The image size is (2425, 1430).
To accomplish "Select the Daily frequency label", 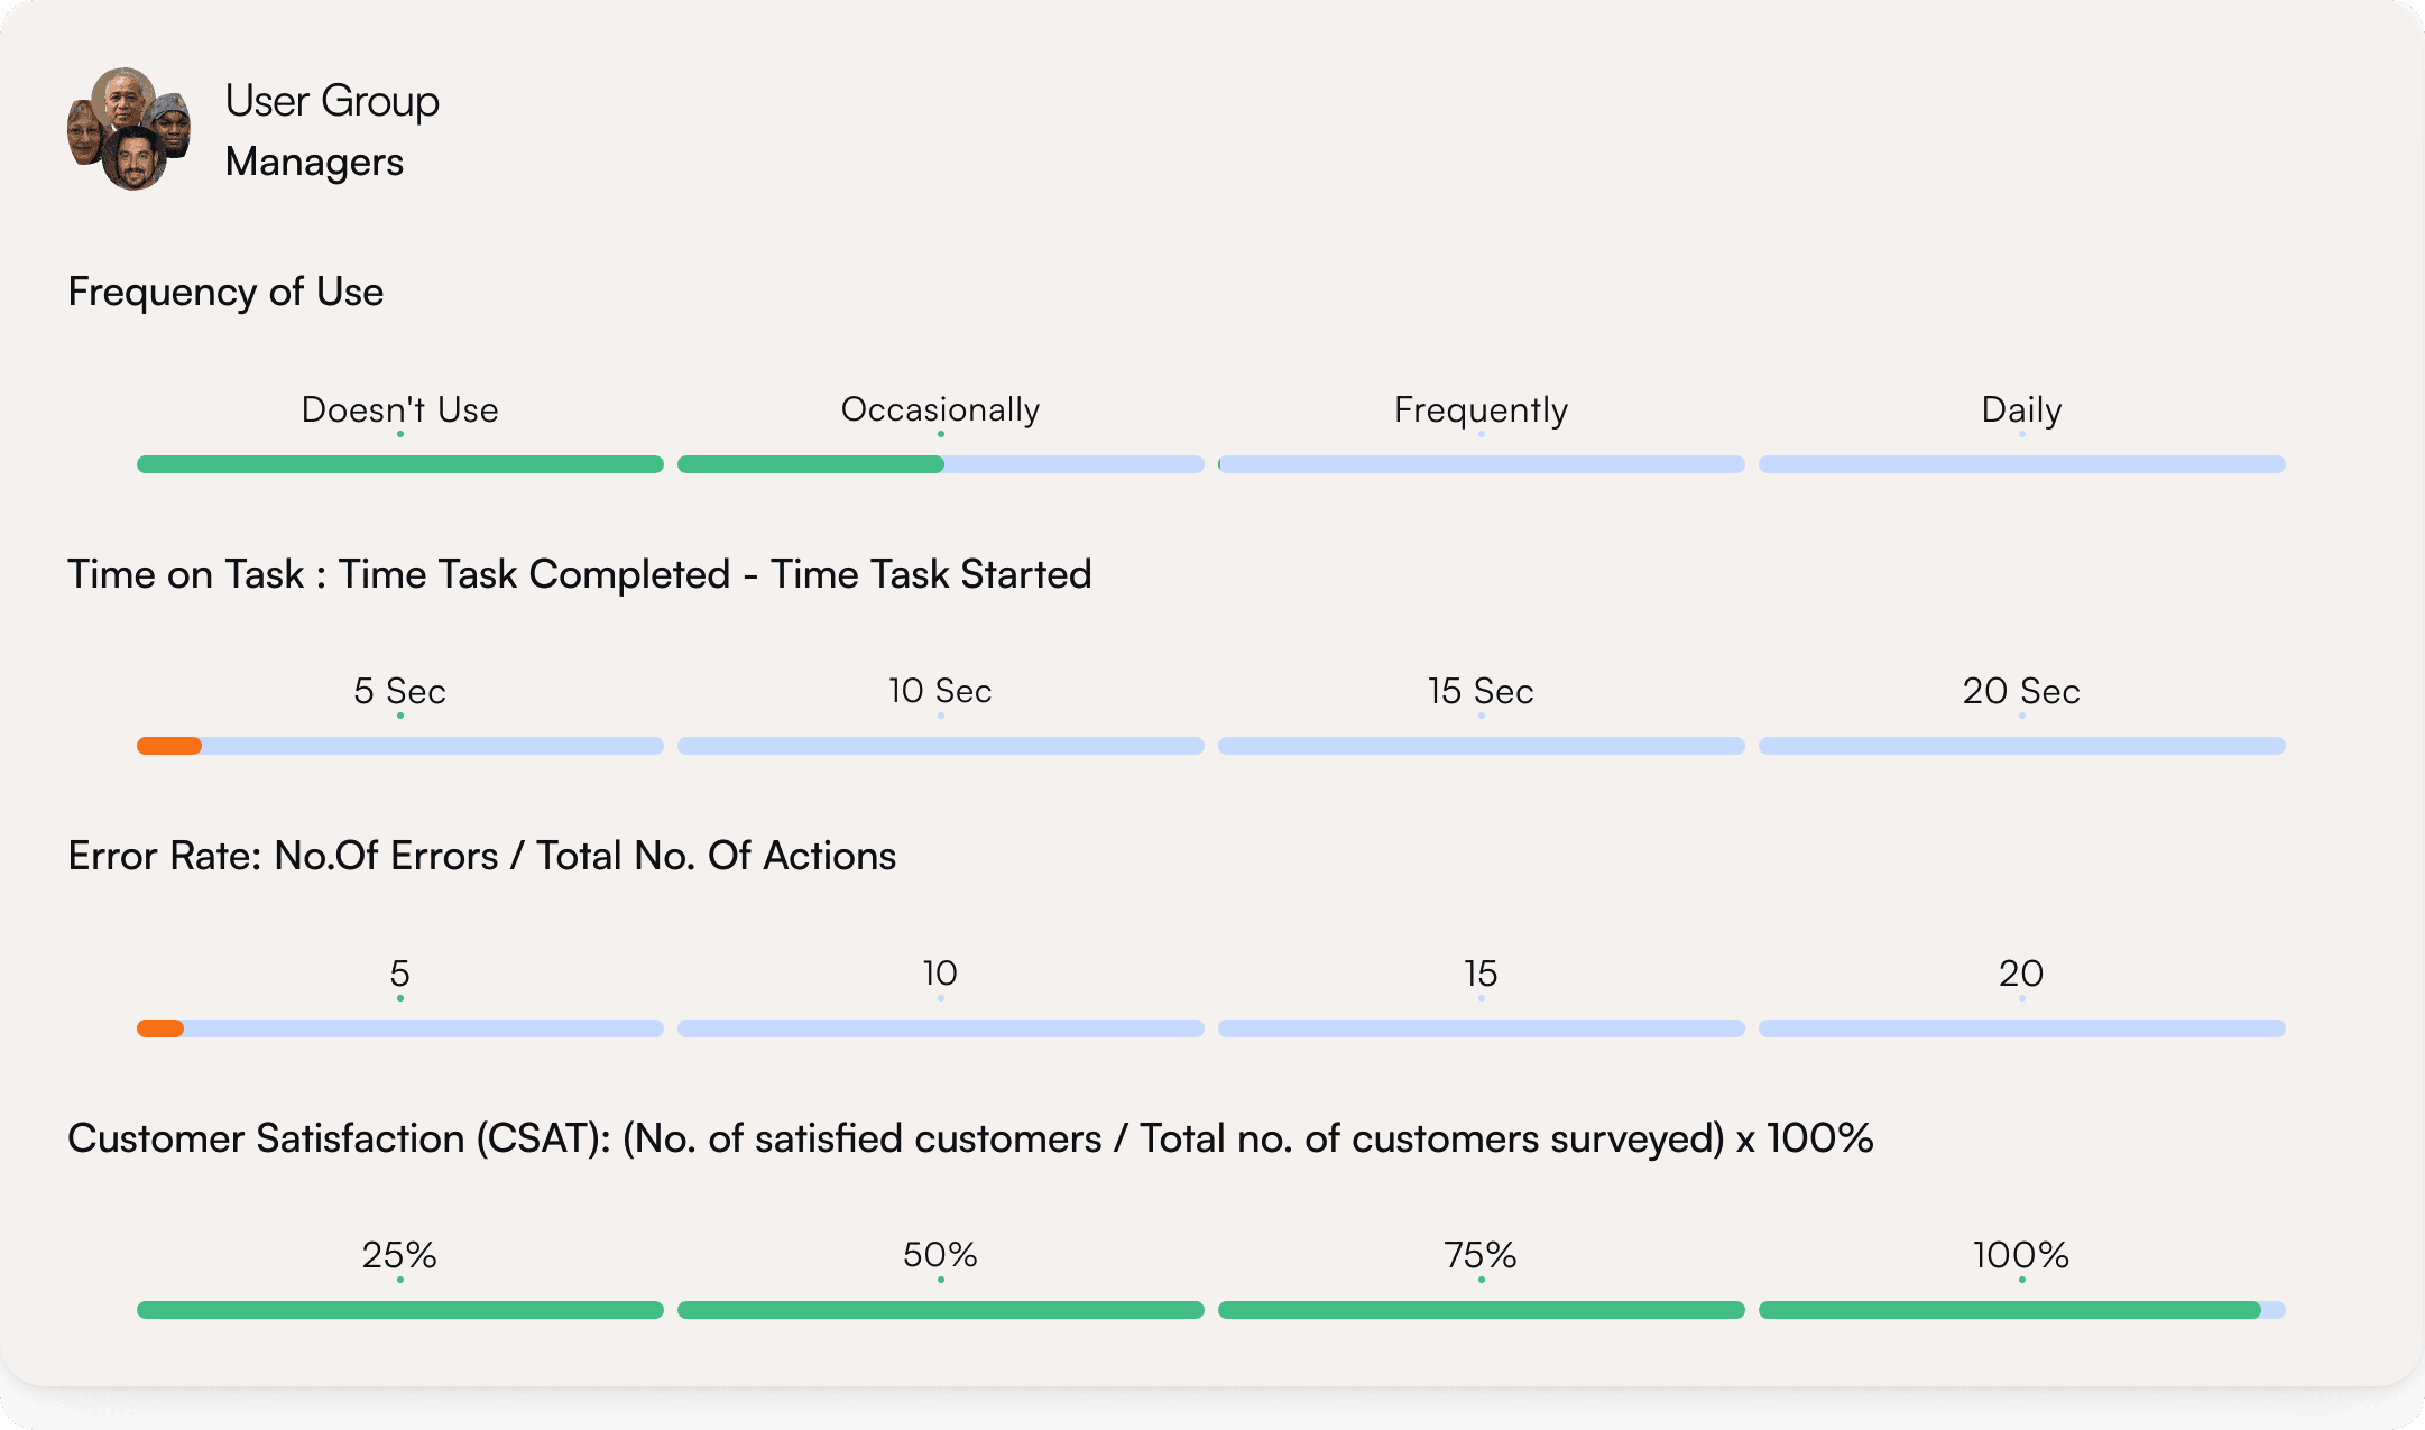I will [x=2021, y=409].
